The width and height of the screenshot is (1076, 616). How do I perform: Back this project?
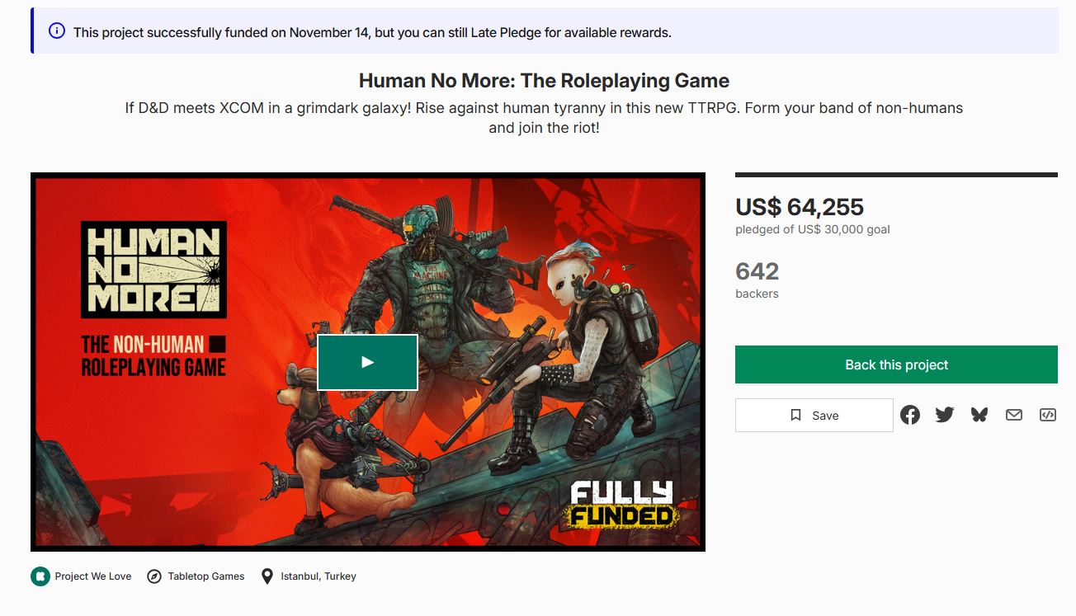click(x=896, y=364)
